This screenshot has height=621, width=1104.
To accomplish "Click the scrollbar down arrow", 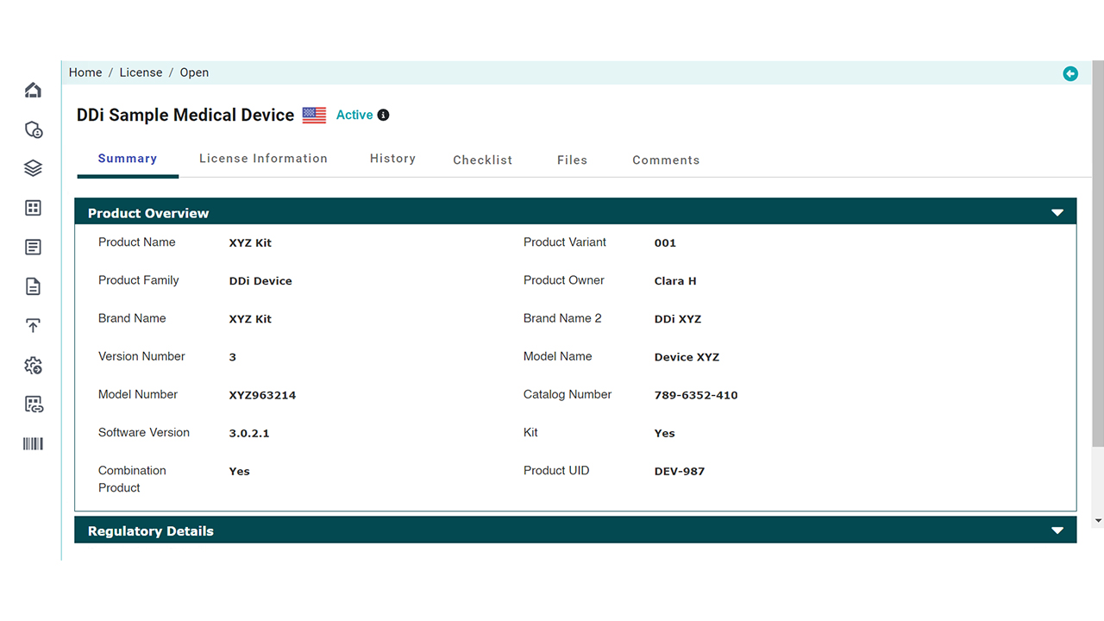I will (x=1097, y=521).
